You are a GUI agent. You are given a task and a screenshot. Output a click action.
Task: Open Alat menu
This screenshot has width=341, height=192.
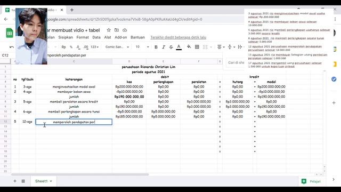[x=108, y=37]
